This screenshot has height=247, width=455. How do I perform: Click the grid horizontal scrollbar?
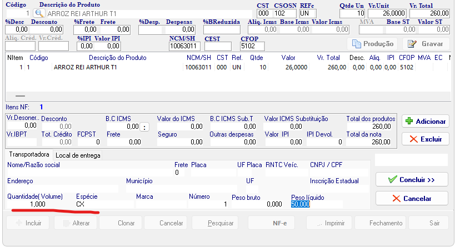[x=228, y=95]
